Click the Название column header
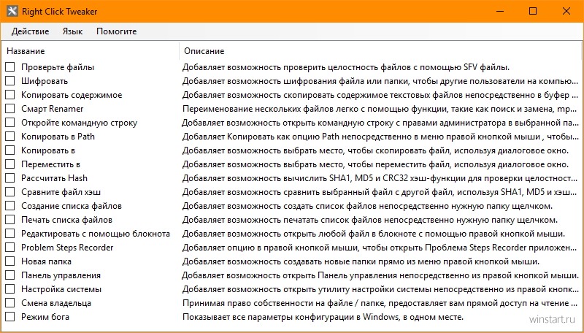Screen dimensions: 584x333 (x=26, y=51)
